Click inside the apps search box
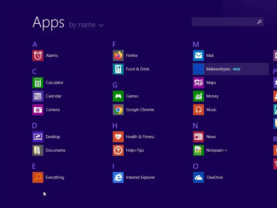Screen dimensions: 277x208 227,22
